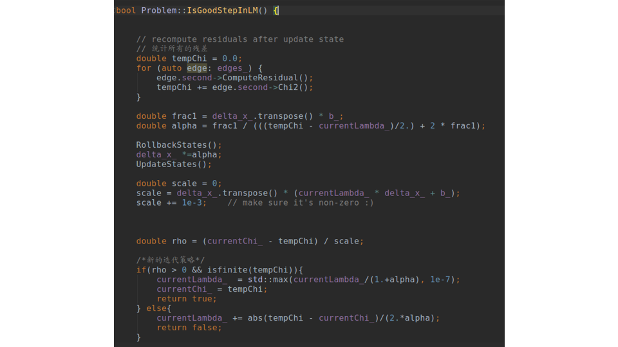Click the '/*新的迭代策略*/' comment

click(170, 260)
